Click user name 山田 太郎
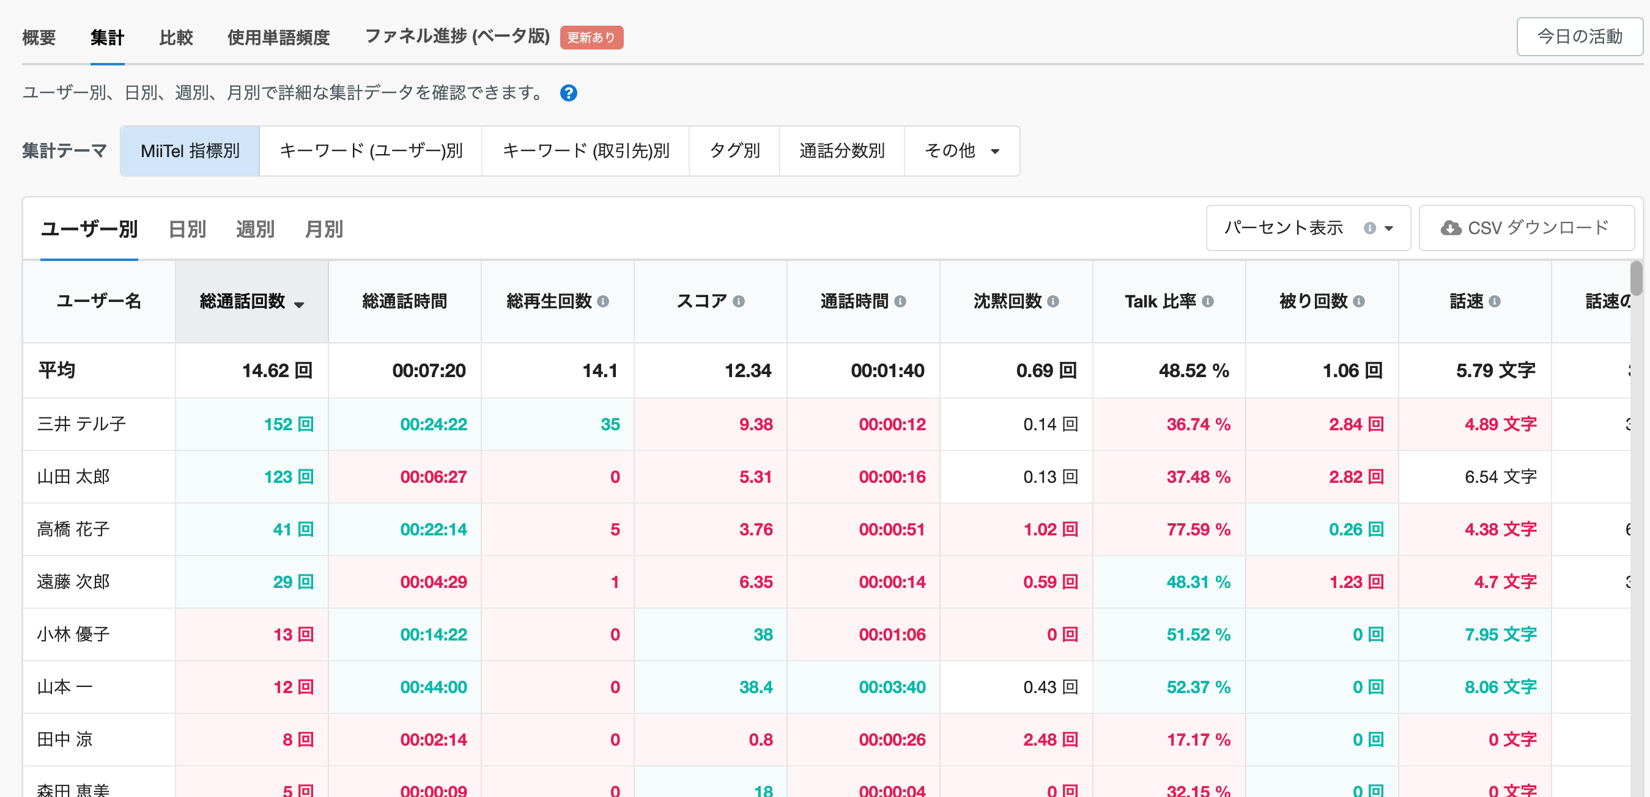Viewport: 1650px width, 797px height. point(73,477)
